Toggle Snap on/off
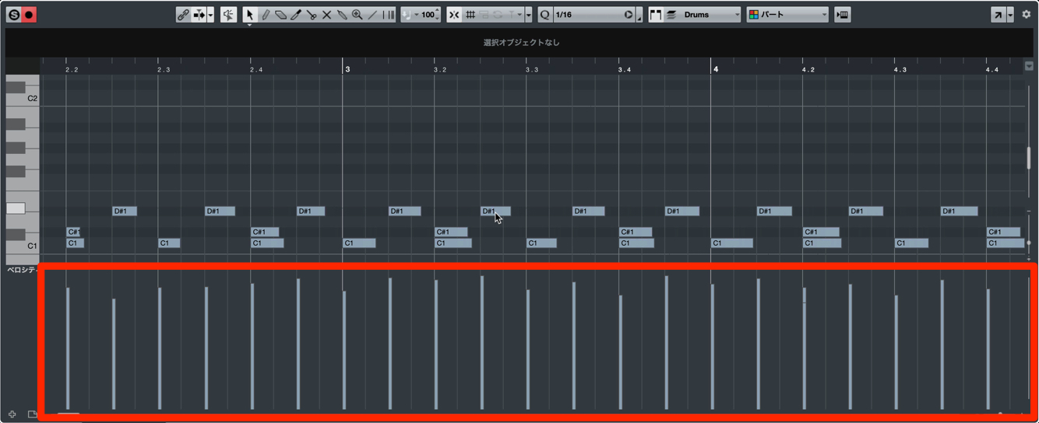This screenshot has height=423, width=1039. click(x=454, y=15)
